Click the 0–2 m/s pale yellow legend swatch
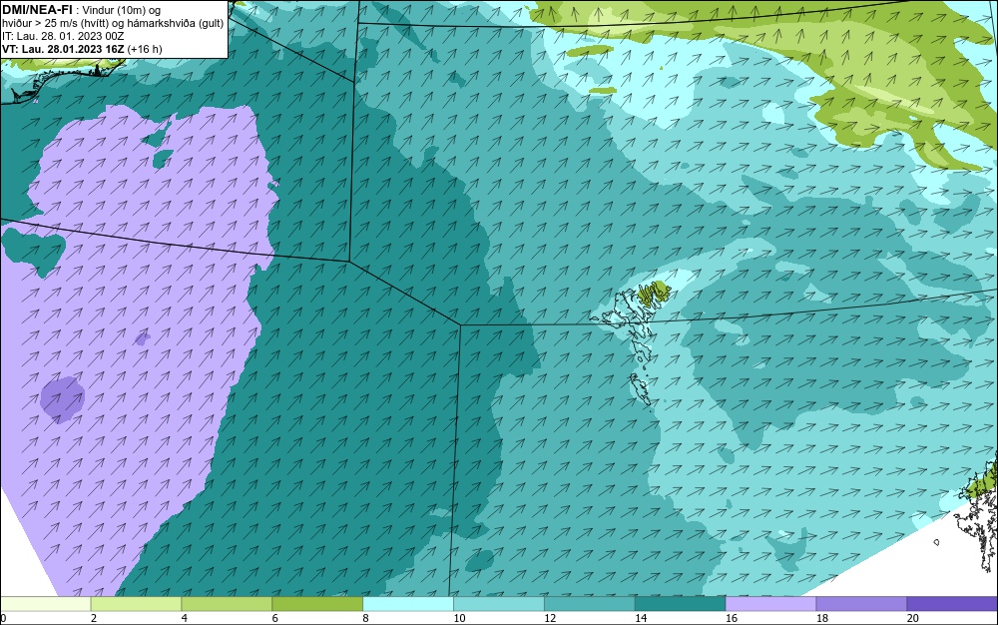This screenshot has height=625, width=998. pos(46,604)
